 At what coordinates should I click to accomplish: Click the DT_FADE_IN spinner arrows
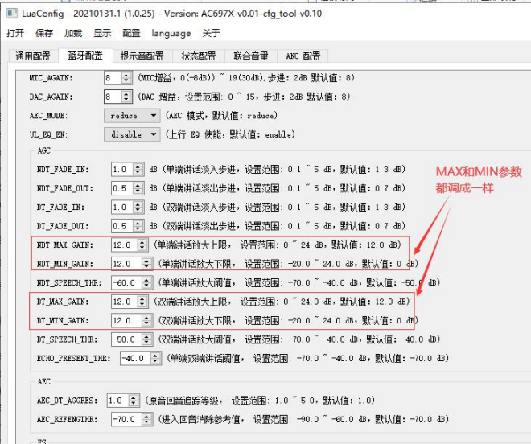click(x=138, y=208)
